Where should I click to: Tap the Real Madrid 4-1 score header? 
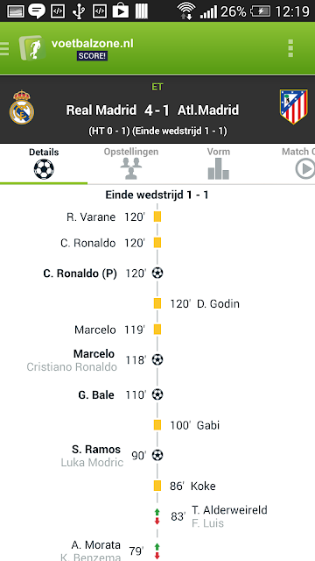[x=152, y=110]
